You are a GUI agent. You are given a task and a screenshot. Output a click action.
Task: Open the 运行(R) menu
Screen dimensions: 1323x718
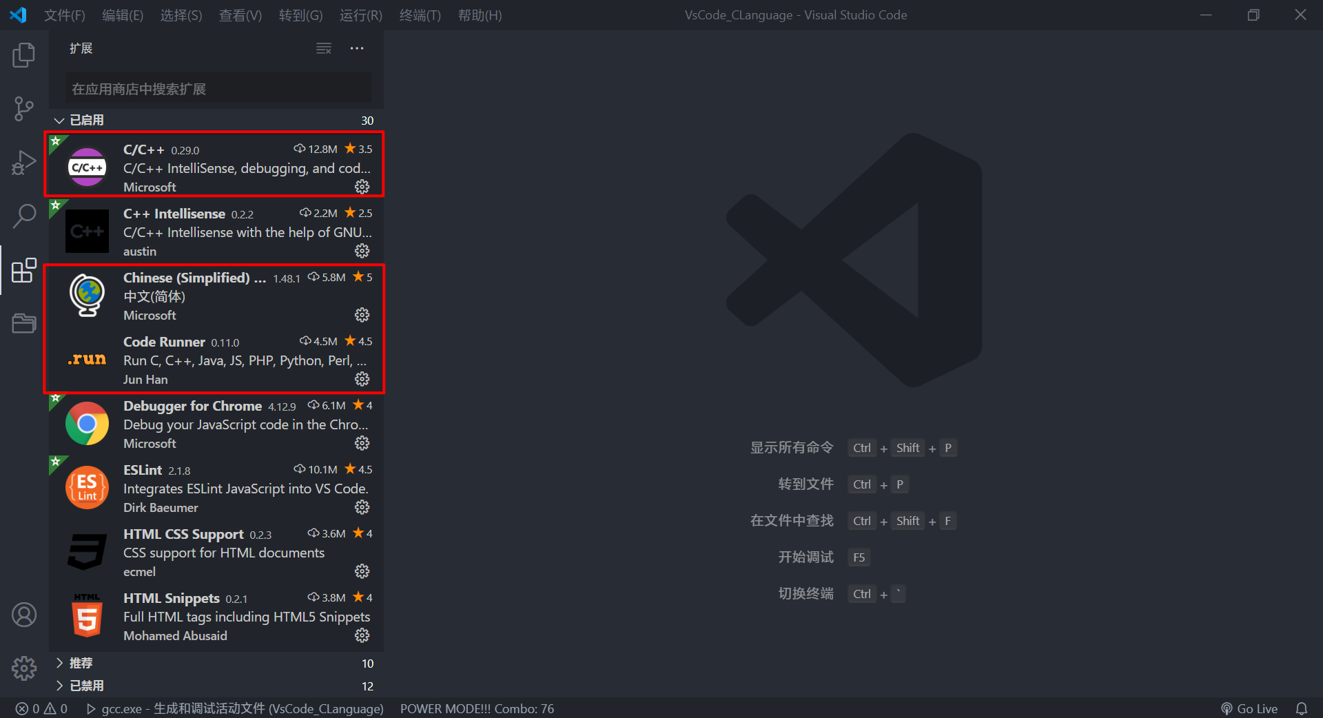coord(361,15)
